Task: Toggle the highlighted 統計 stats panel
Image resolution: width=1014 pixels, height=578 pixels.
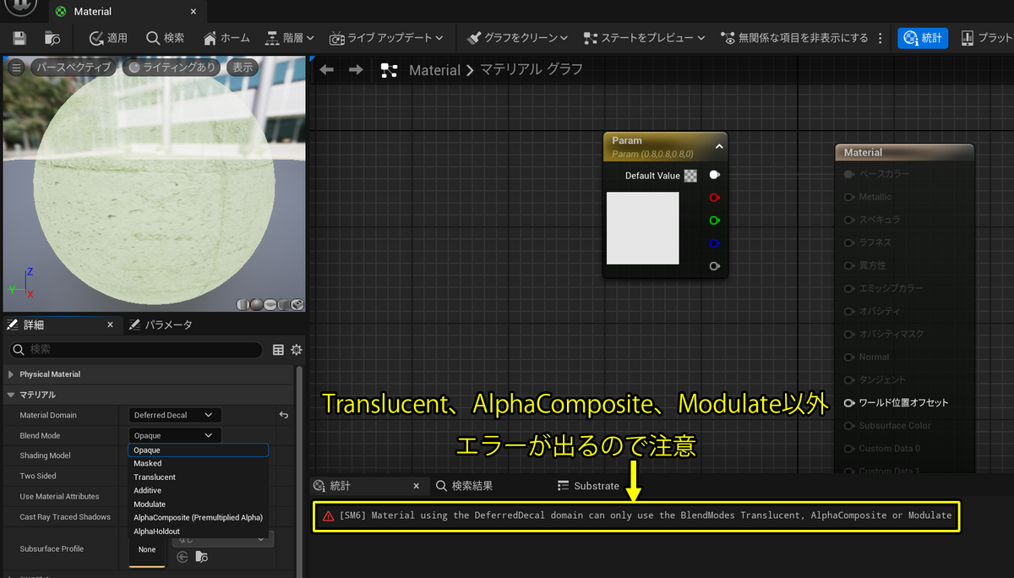Action: pos(922,37)
